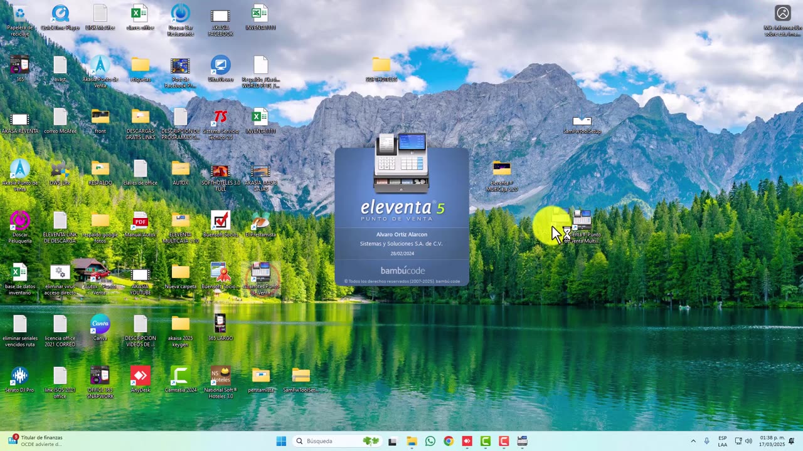This screenshot has width=803, height=451.
Task: Open WhatsApp from the taskbar
Action: tap(430, 441)
